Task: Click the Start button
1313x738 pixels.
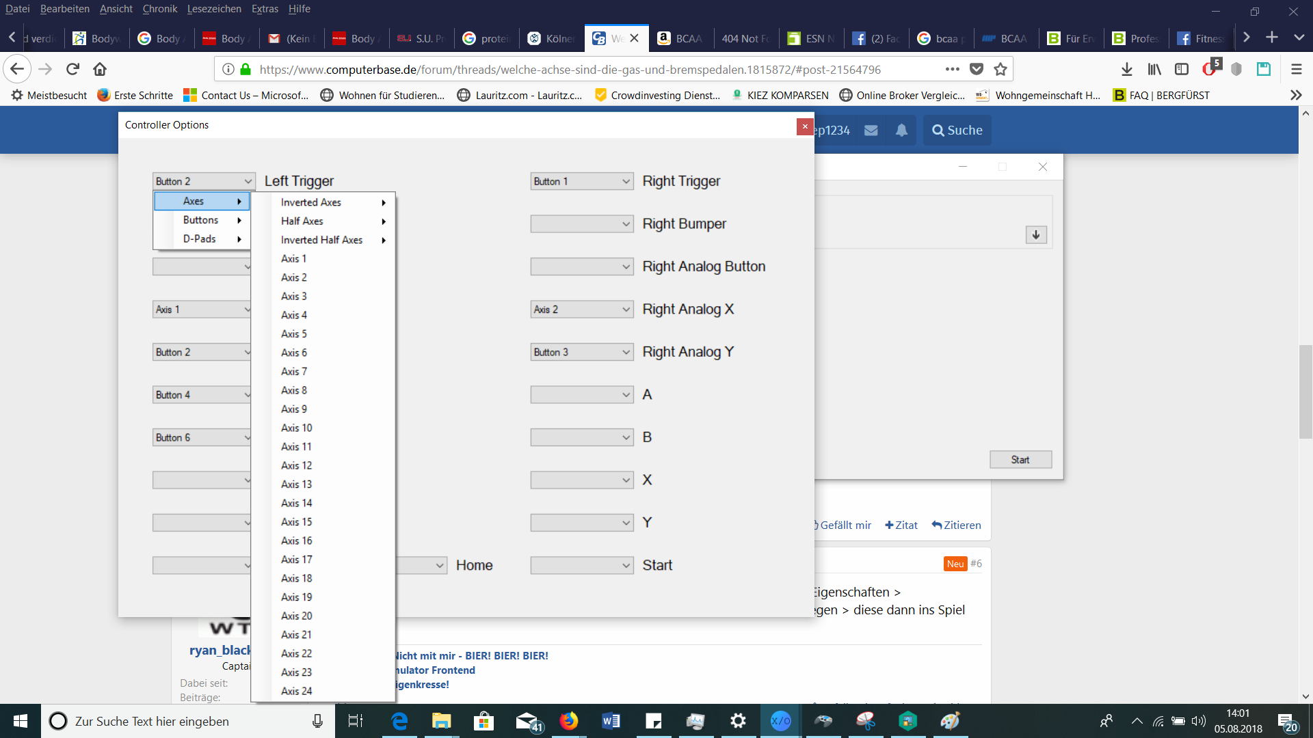Action: click(1020, 460)
